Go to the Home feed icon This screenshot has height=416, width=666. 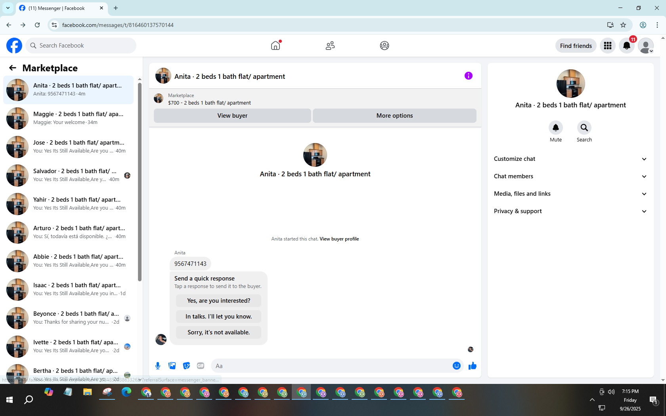(x=276, y=46)
